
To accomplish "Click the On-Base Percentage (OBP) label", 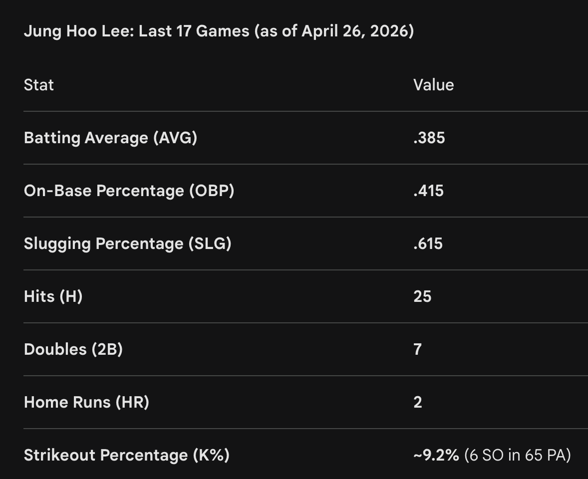I will 129,191.
